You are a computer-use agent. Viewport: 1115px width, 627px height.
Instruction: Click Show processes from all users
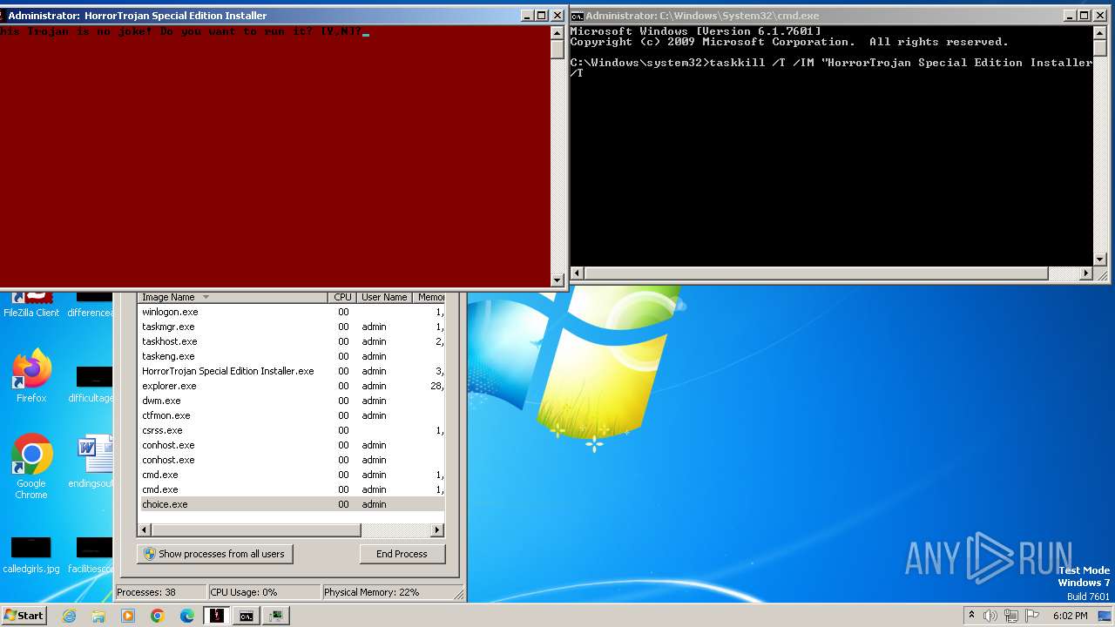tap(214, 554)
